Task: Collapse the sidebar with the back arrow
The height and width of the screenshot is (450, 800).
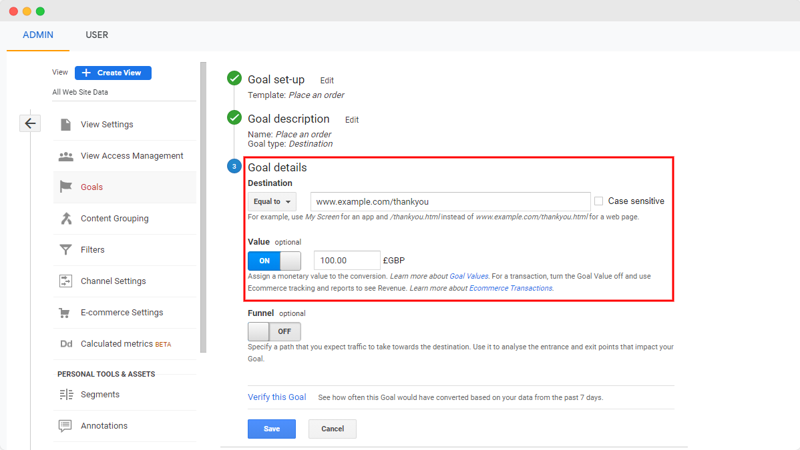Action: (x=30, y=123)
